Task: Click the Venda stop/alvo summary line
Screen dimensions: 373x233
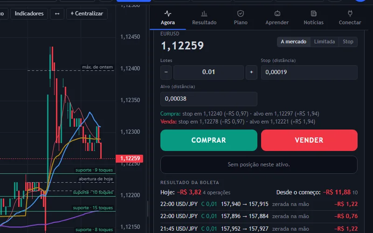Action: point(238,122)
